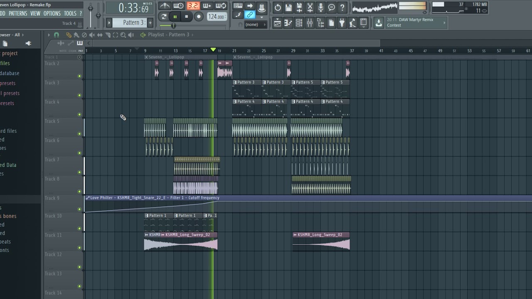Select the Slice tool in playlist toolbar
Viewport: 532px width, 299px height.
108,35
